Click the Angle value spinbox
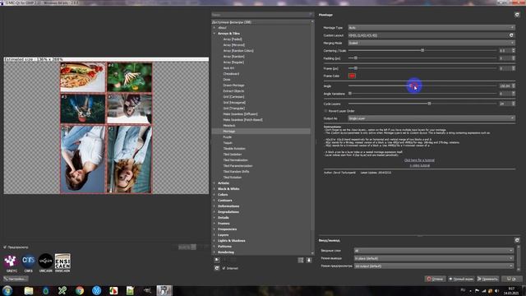Viewport: 526px width, 296px height. pos(506,86)
